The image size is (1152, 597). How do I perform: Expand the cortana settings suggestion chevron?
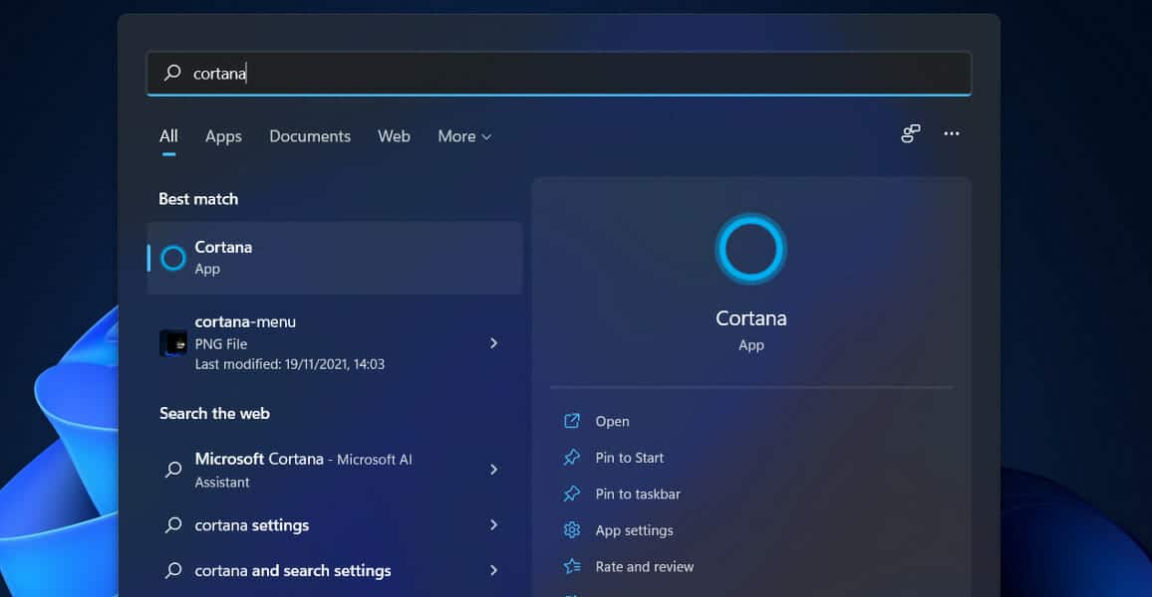pos(493,525)
